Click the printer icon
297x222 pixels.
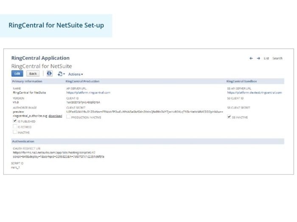pyautogui.click(x=50, y=73)
